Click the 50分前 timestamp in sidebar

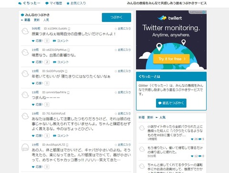(x=152, y=156)
